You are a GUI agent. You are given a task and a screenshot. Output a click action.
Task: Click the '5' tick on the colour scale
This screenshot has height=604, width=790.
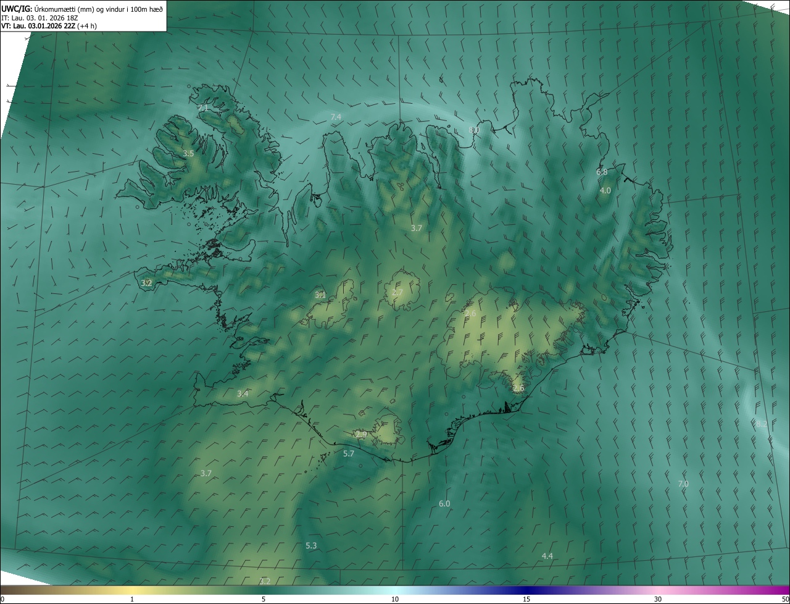(264, 600)
